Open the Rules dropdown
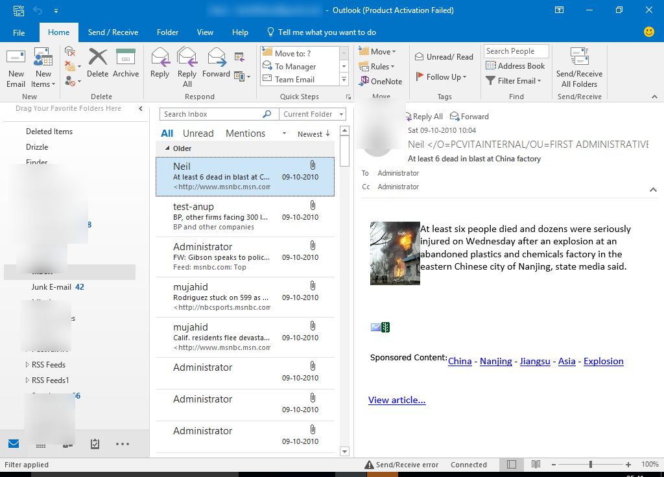The height and width of the screenshot is (477, 664). coord(377,67)
